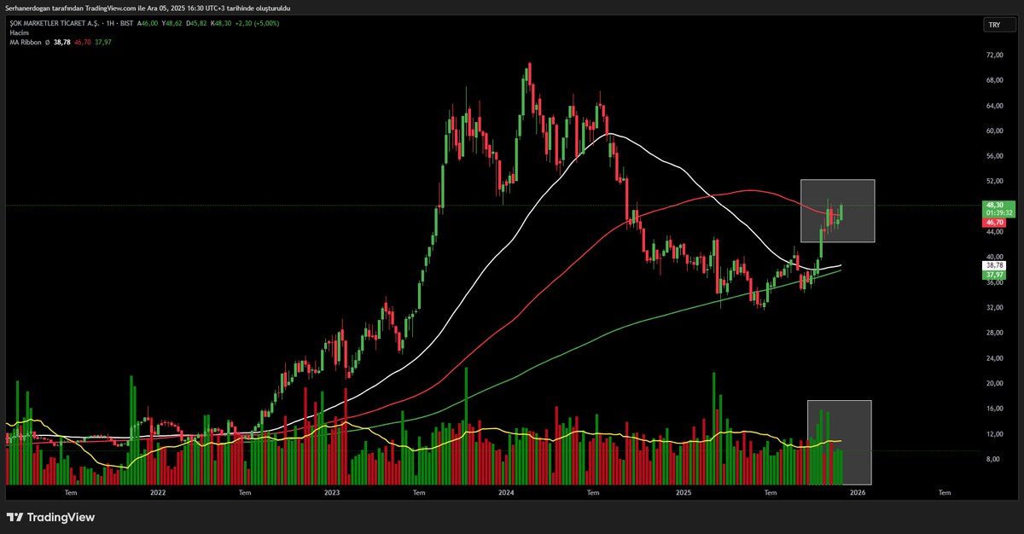Click the green 37,97 value in the MA Ribbon legend
Image resolution: width=1024 pixels, height=534 pixels.
click(103, 41)
